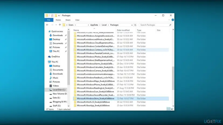Select Quick access in navigation pane
This screenshot has height=125, width=223.
57,31
